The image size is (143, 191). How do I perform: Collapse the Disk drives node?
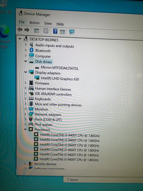click(x=26, y=61)
